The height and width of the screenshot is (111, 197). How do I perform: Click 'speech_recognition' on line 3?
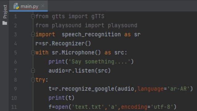coord(91,35)
